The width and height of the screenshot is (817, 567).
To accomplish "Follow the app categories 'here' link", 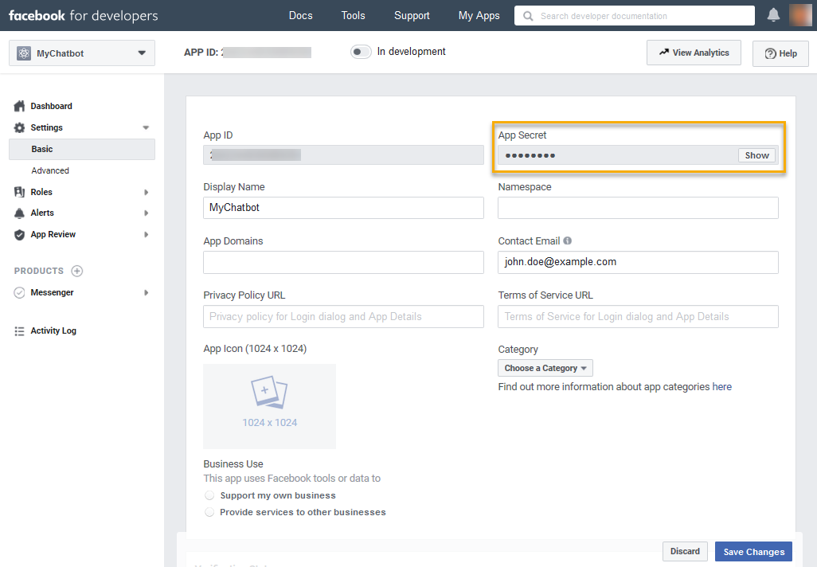I will (721, 387).
